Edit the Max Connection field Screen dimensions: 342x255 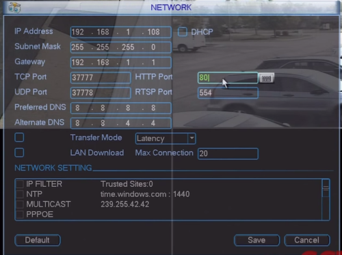228,154
